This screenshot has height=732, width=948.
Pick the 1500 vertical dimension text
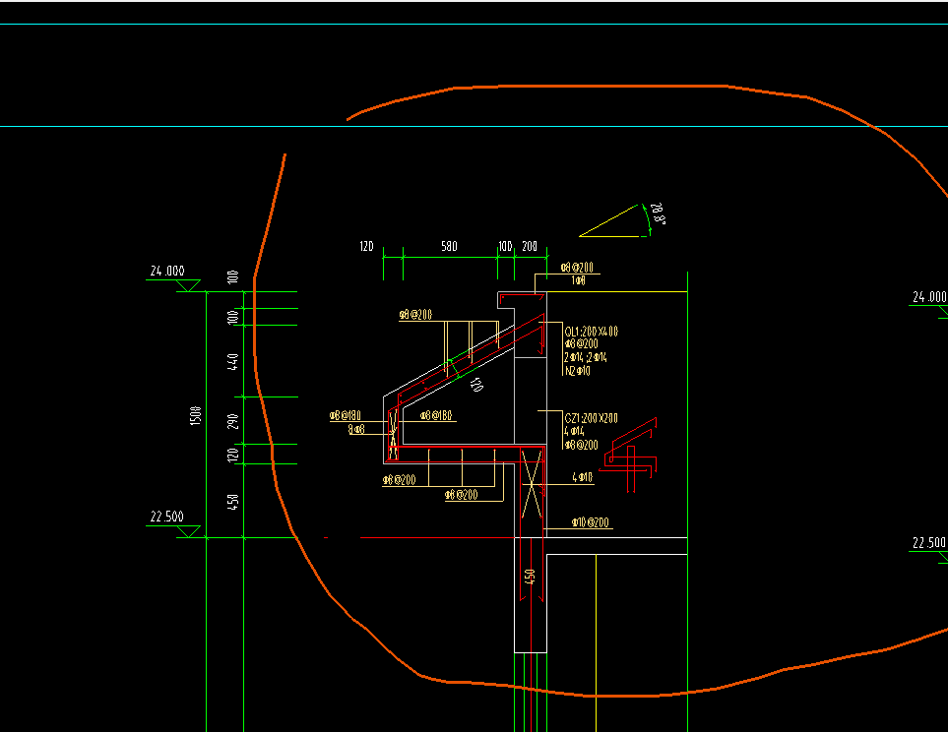[x=195, y=416]
